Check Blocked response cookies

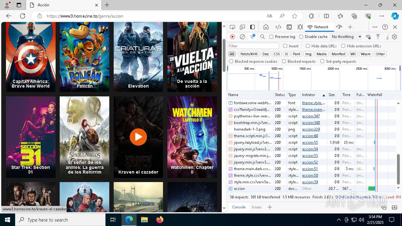[x=231, y=61]
